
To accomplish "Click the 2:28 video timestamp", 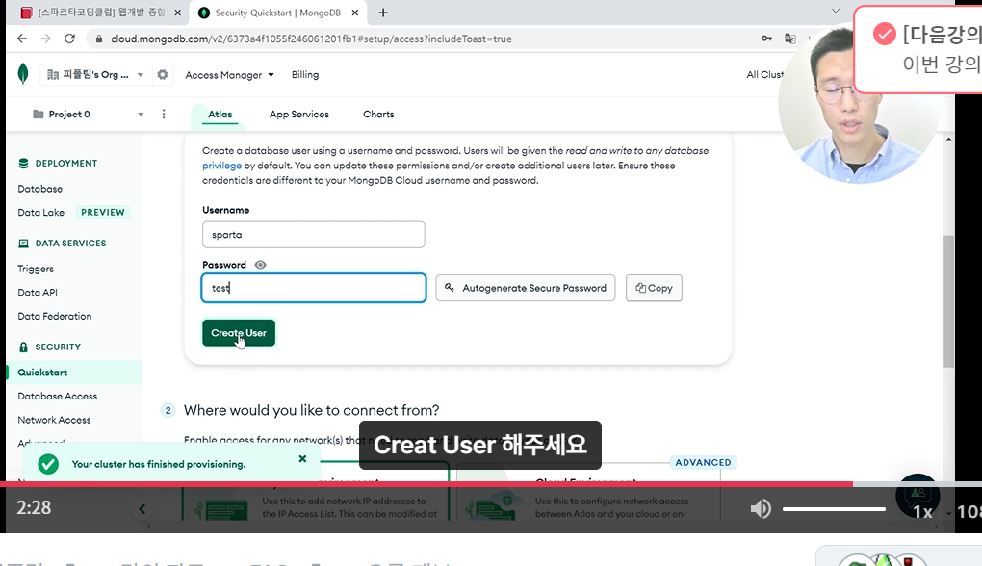I will (34, 508).
